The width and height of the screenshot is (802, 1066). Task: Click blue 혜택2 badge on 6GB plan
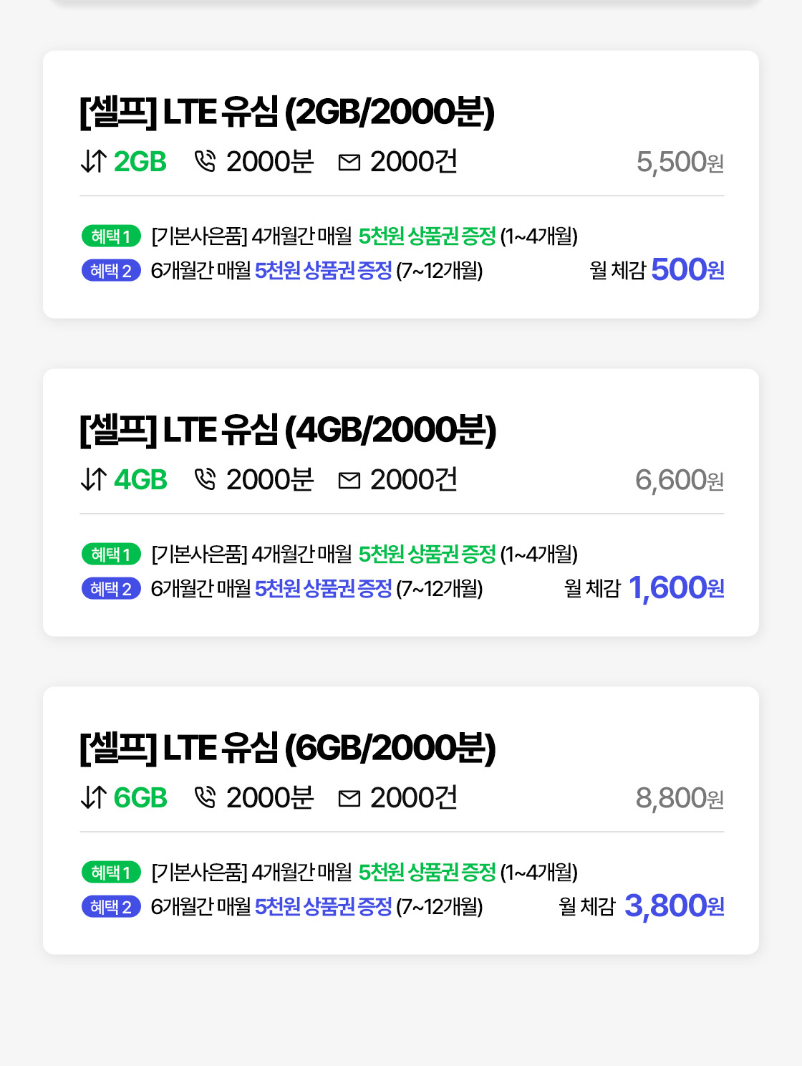(111, 907)
